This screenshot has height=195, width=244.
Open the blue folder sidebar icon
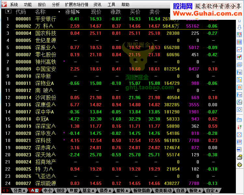pyautogui.click(x=239, y=120)
